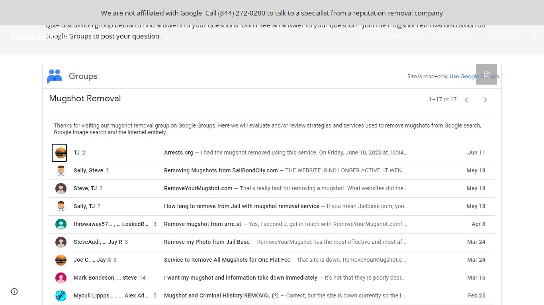Click the Google Groups people logo
Viewport: 544px width, 305px height.
[55, 76]
